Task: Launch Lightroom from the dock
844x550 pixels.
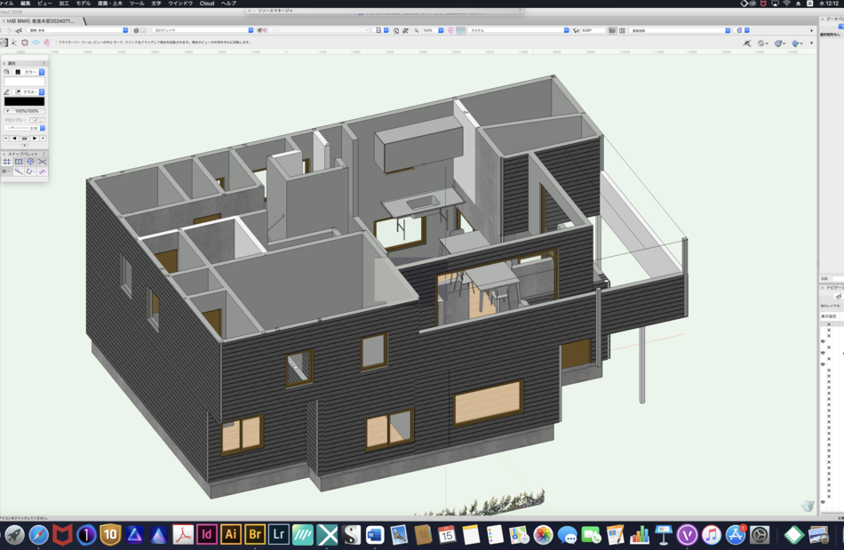Action: point(279,534)
